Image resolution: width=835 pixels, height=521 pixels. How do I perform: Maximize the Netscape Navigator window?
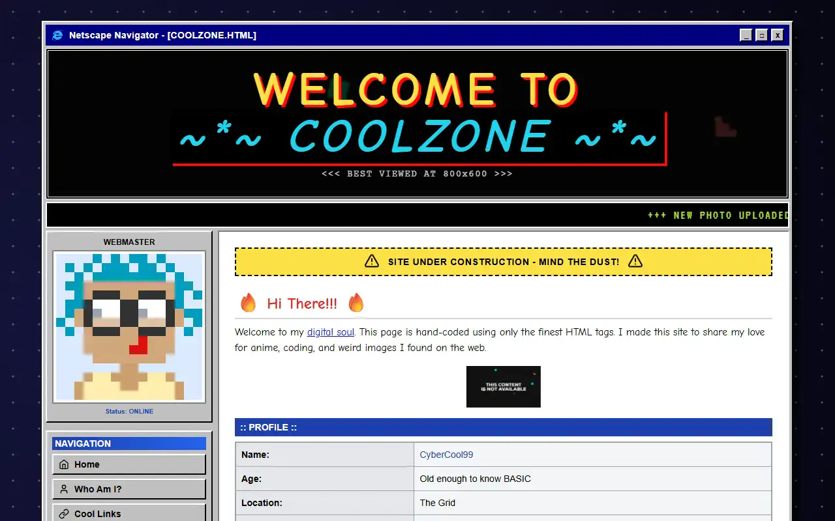pos(762,35)
